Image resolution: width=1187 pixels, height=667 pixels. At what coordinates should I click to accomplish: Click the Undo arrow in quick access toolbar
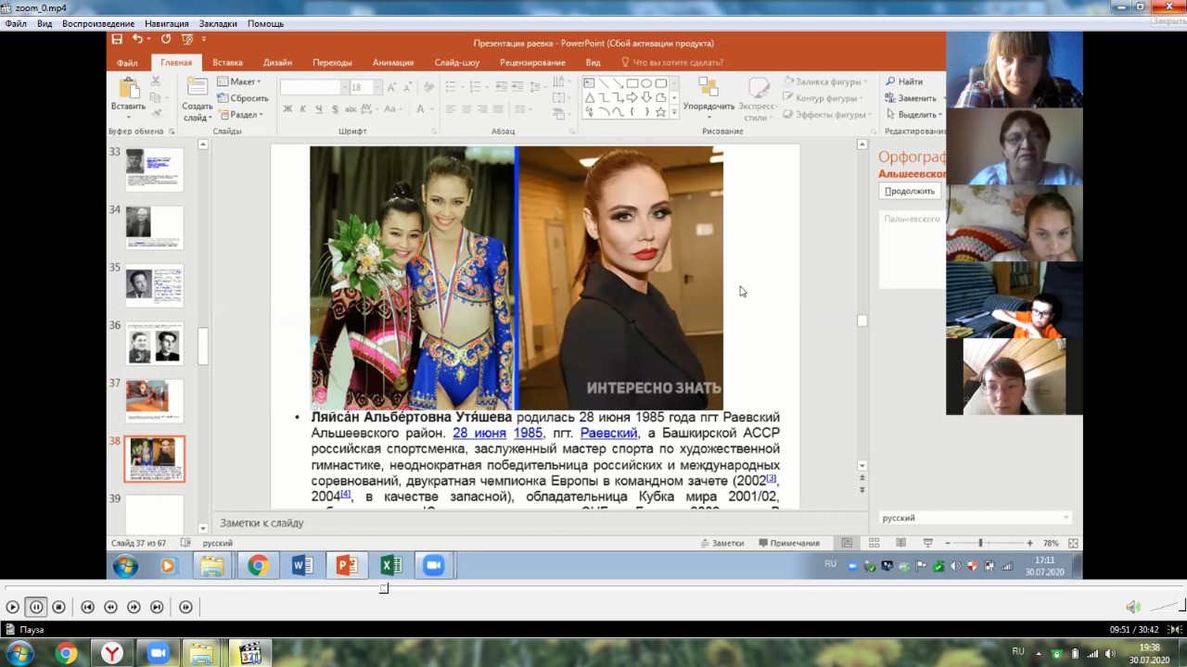(137, 40)
